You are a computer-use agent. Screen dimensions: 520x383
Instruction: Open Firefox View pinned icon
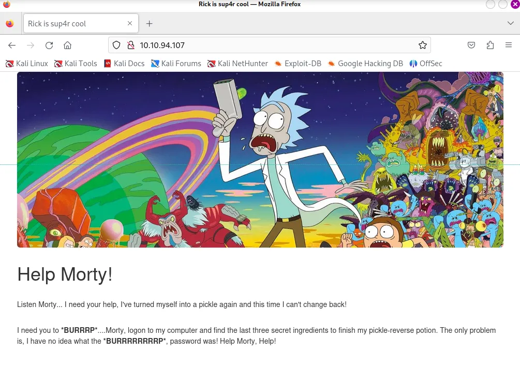click(10, 24)
